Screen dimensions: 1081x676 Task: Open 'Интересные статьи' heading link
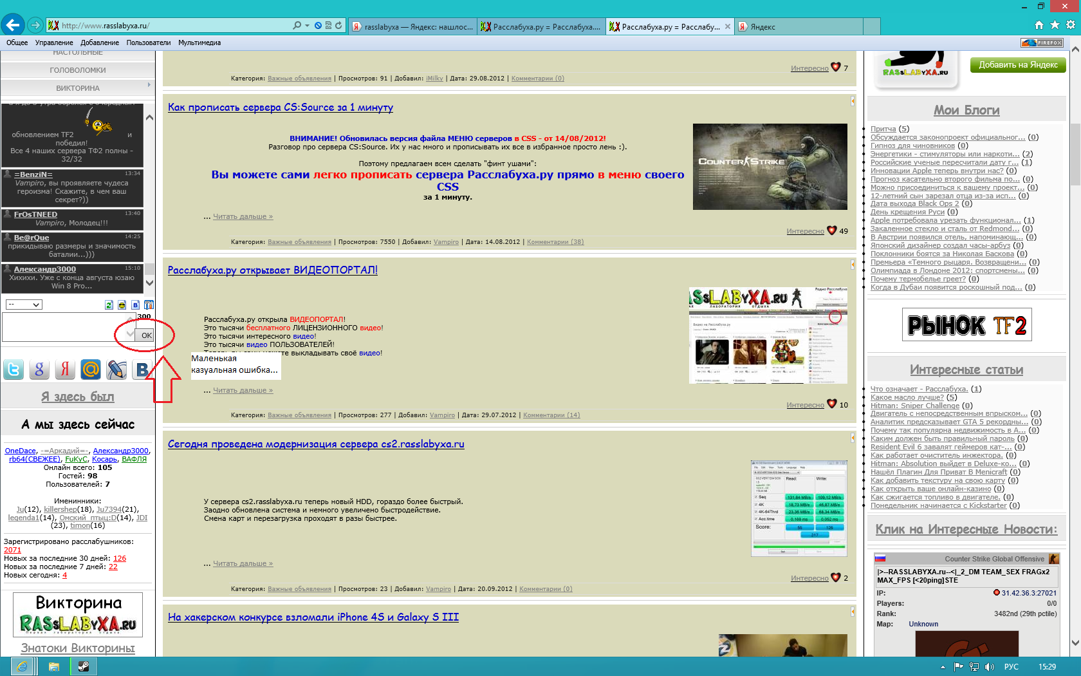[966, 370]
